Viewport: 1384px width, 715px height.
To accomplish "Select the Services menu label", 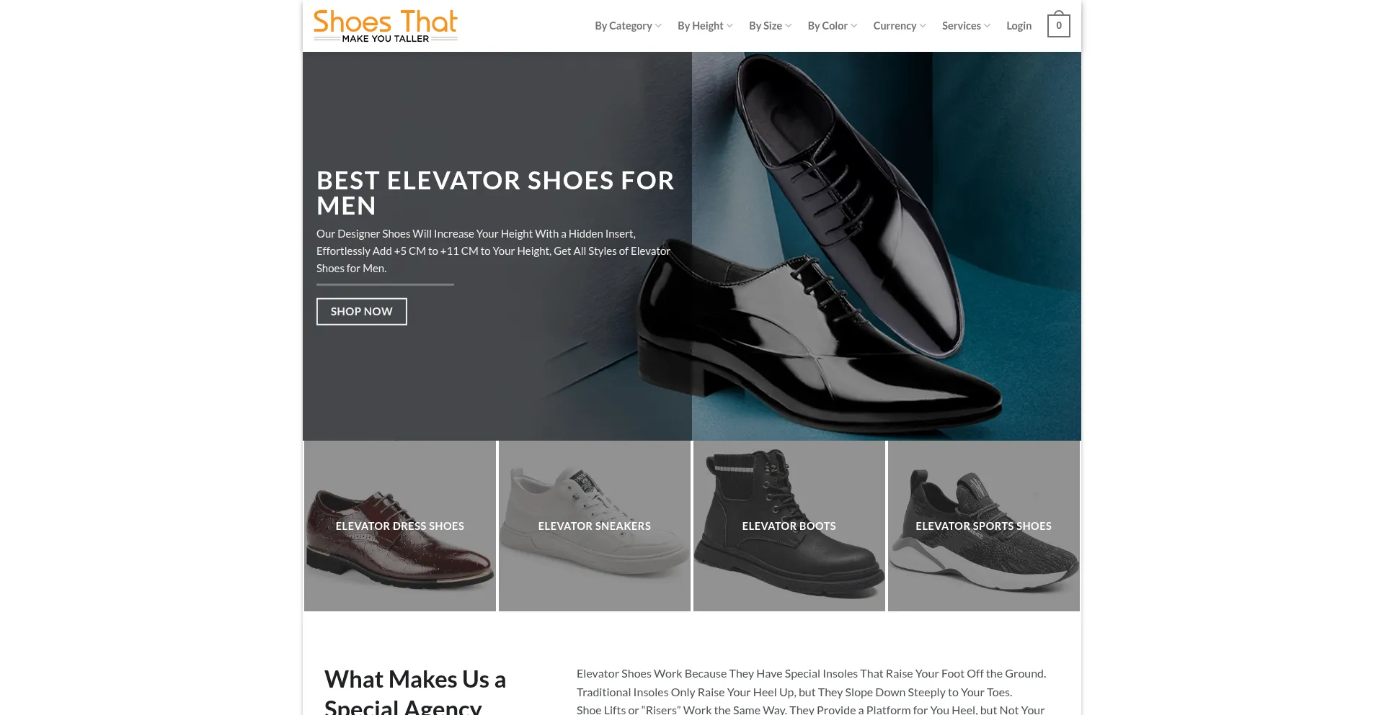I will click(962, 26).
